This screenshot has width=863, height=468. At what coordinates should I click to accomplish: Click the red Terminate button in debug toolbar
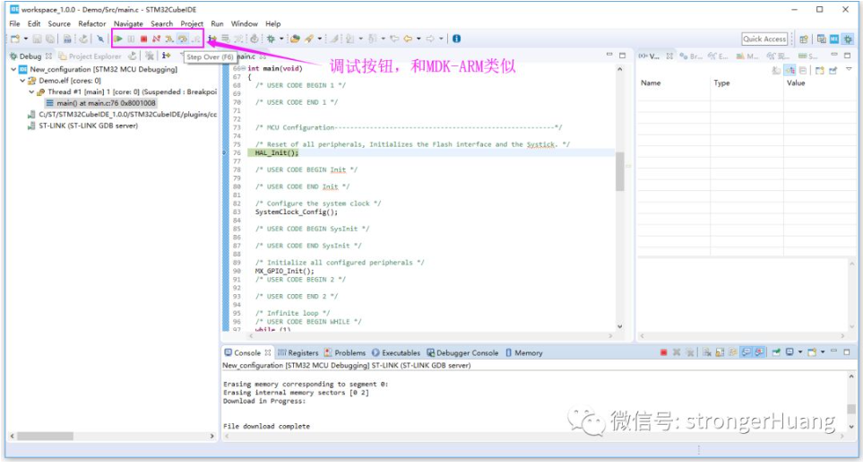click(x=143, y=39)
